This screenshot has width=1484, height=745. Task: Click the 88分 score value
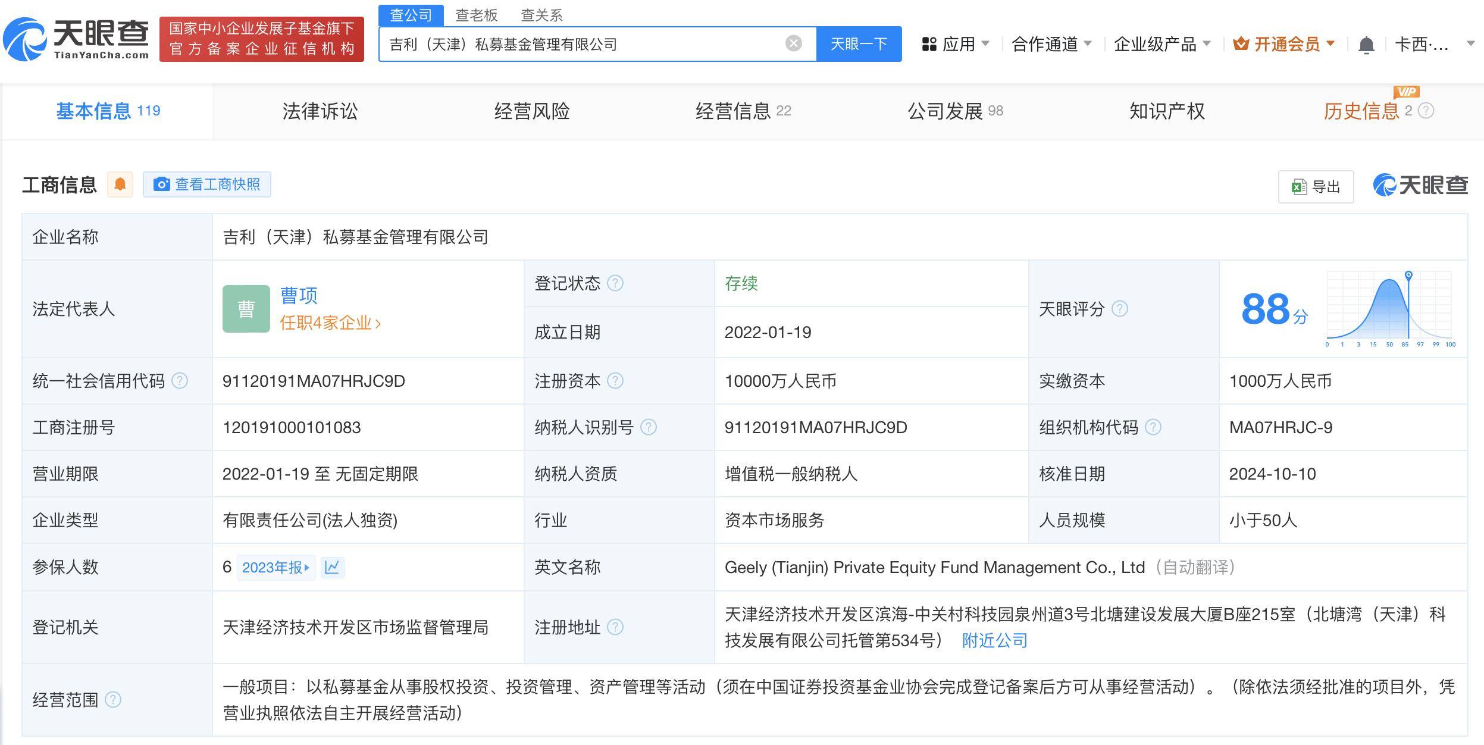coord(1274,309)
